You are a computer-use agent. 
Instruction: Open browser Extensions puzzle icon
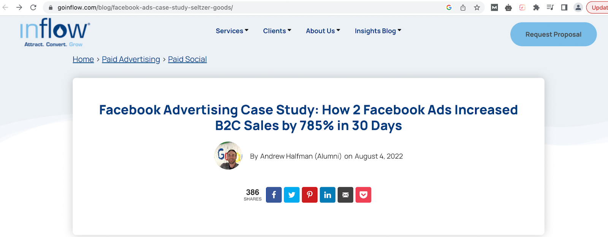pyautogui.click(x=536, y=8)
